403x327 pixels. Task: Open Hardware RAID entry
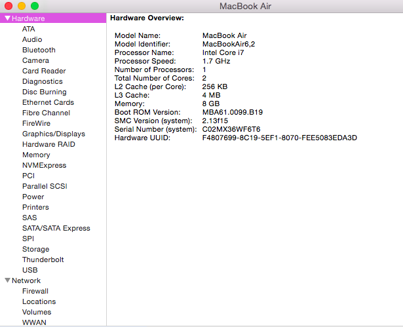[x=48, y=144]
